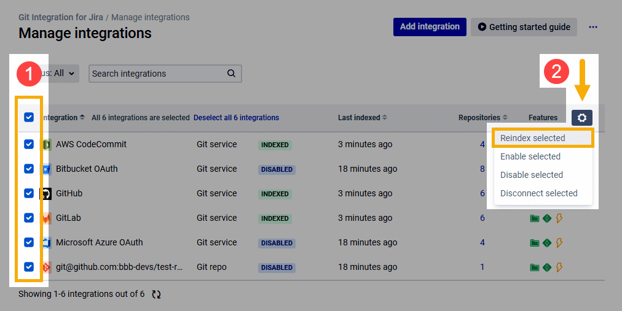This screenshot has width=622, height=311.
Task: Uncheck the select-all header checkbox
Action: point(29,118)
